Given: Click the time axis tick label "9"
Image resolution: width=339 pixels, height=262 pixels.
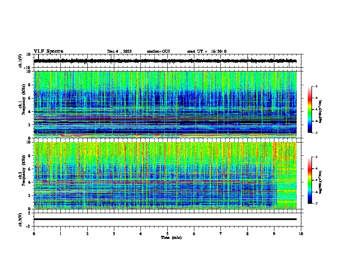Looking at the screenshot, I should click(x=274, y=234).
